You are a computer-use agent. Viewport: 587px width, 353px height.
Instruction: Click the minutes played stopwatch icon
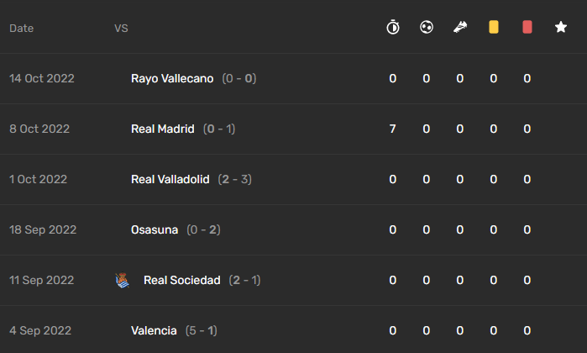tap(393, 27)
